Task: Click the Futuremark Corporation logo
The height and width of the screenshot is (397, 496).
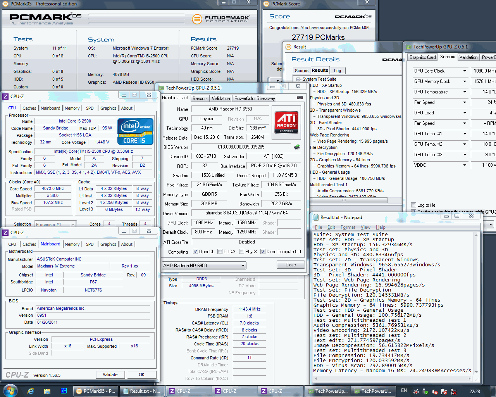Action: (x=221, y=19)
